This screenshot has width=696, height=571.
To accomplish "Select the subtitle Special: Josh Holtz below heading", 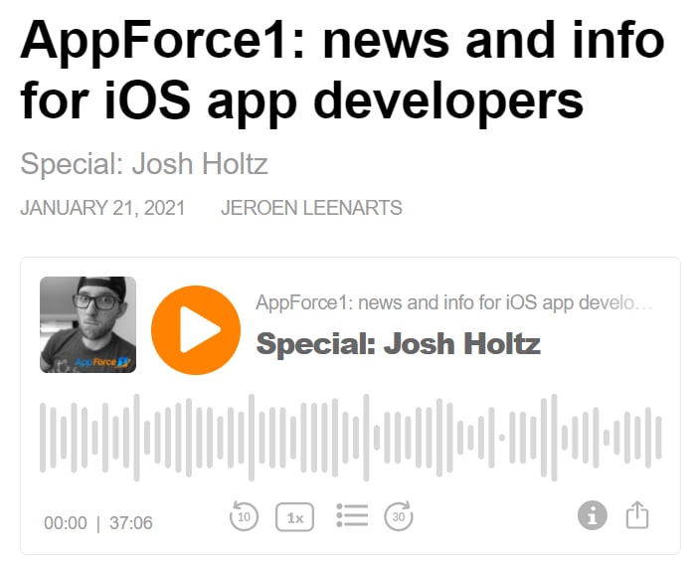I will 144,163.
